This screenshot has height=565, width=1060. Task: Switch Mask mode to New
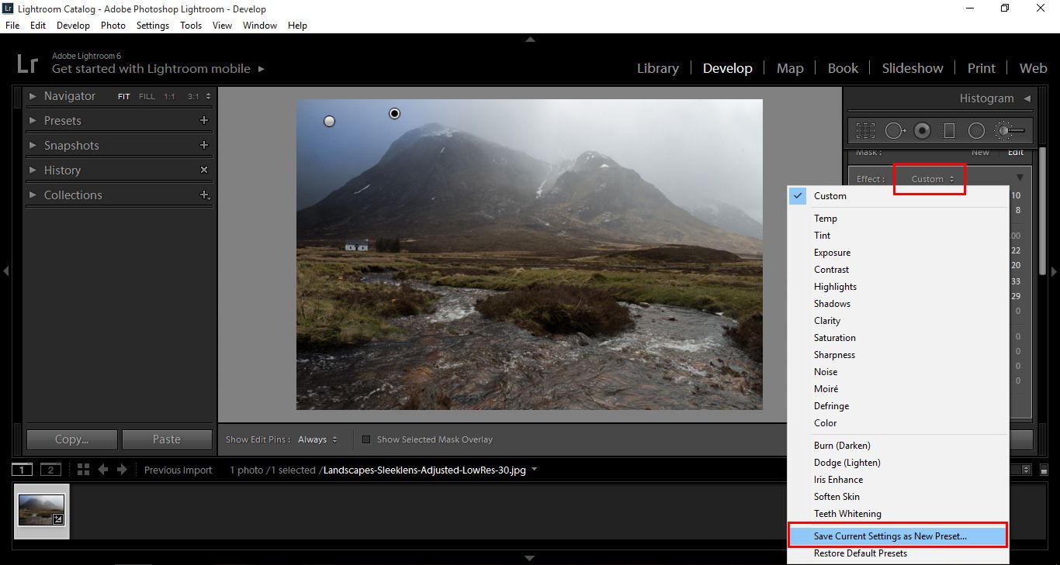[980, 152]
